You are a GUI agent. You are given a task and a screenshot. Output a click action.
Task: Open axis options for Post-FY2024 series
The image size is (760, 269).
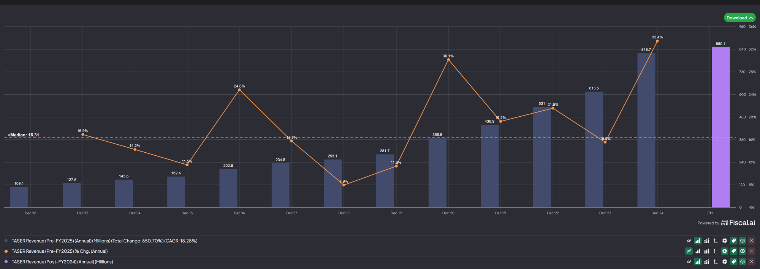tap(716, 262)
